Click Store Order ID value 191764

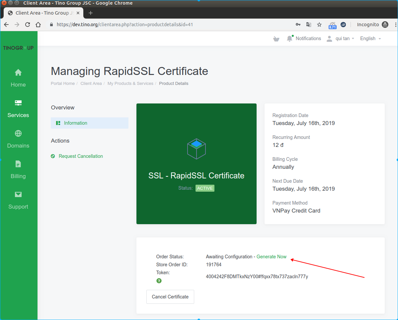213,265
